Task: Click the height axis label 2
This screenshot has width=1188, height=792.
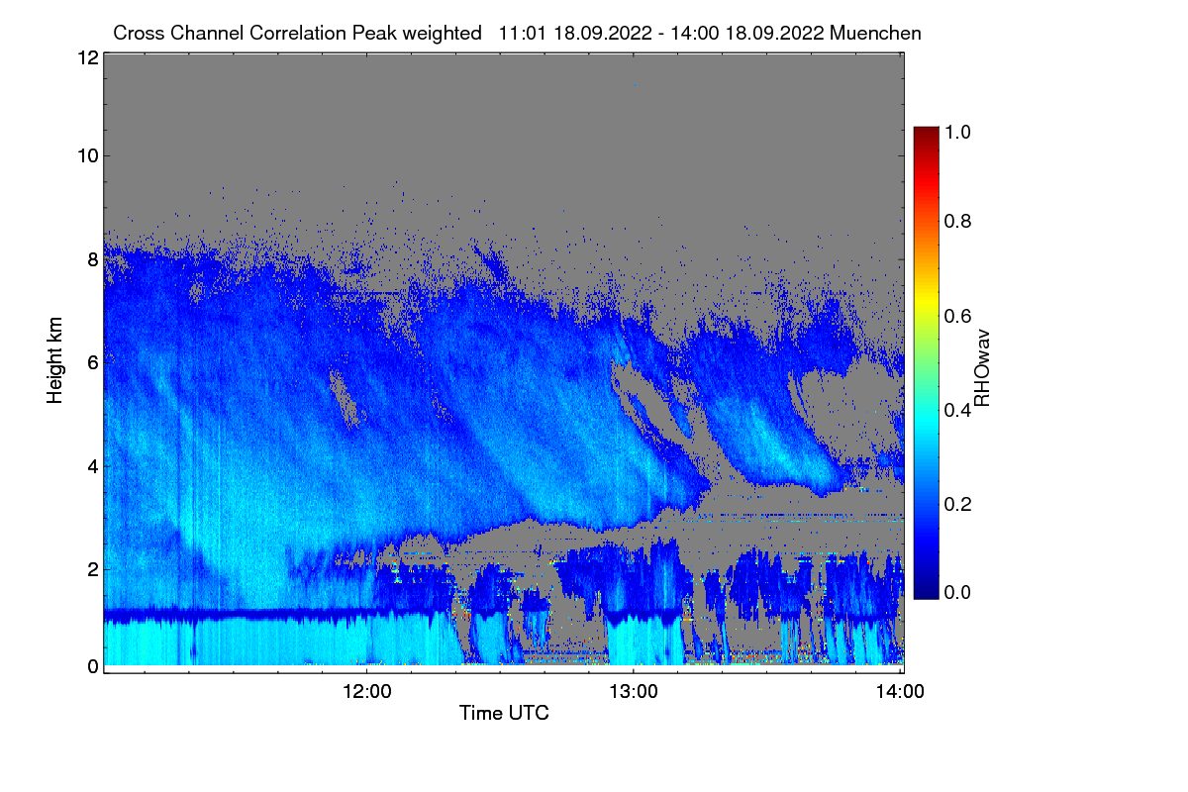Action: [x=92, y=568]
